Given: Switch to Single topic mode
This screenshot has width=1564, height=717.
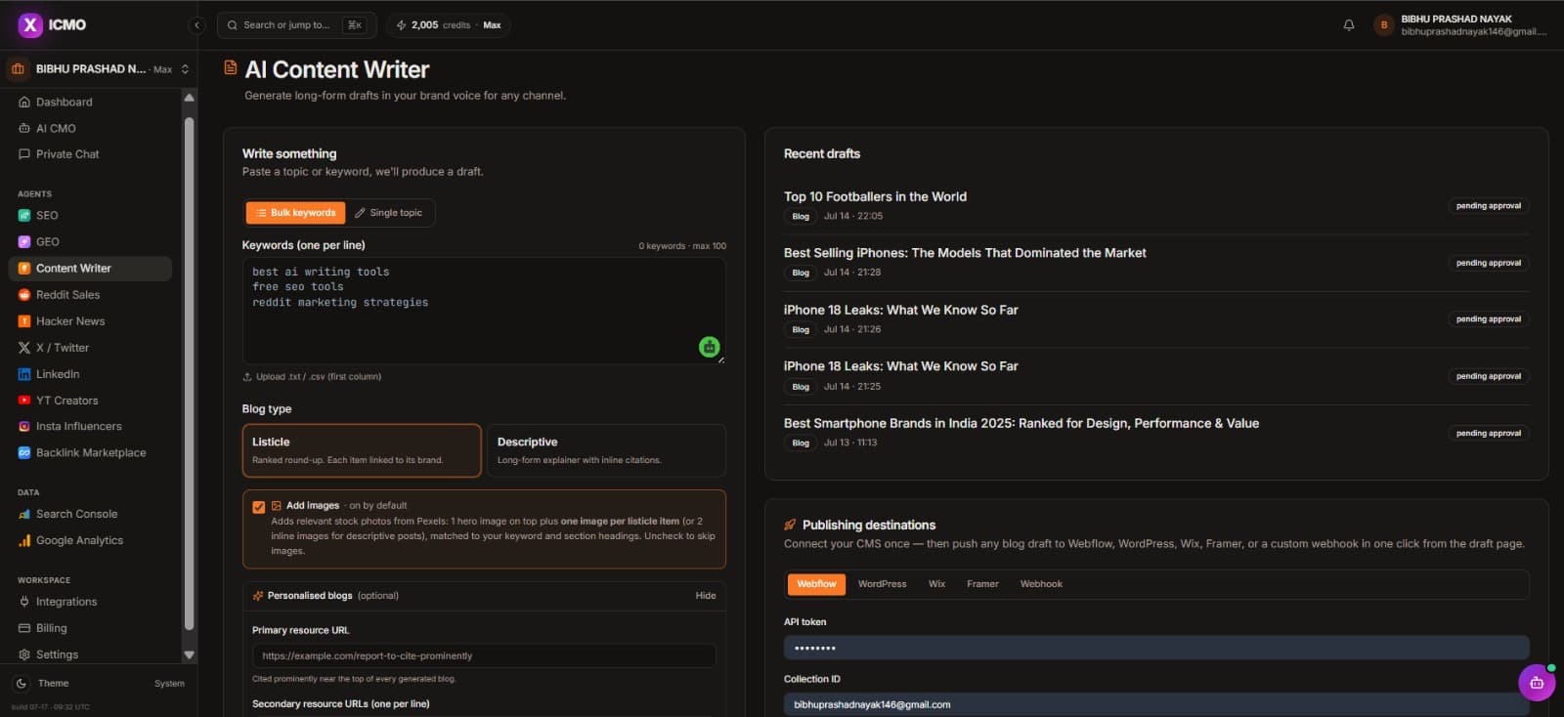Looking at the screenshot, I should click(x=389, y=213).
